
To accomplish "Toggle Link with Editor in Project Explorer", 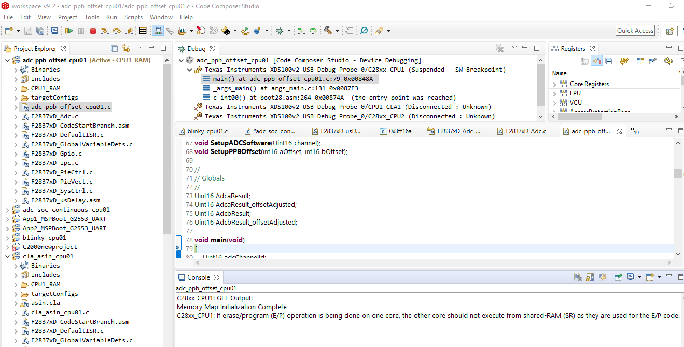I will pos(126,48).
